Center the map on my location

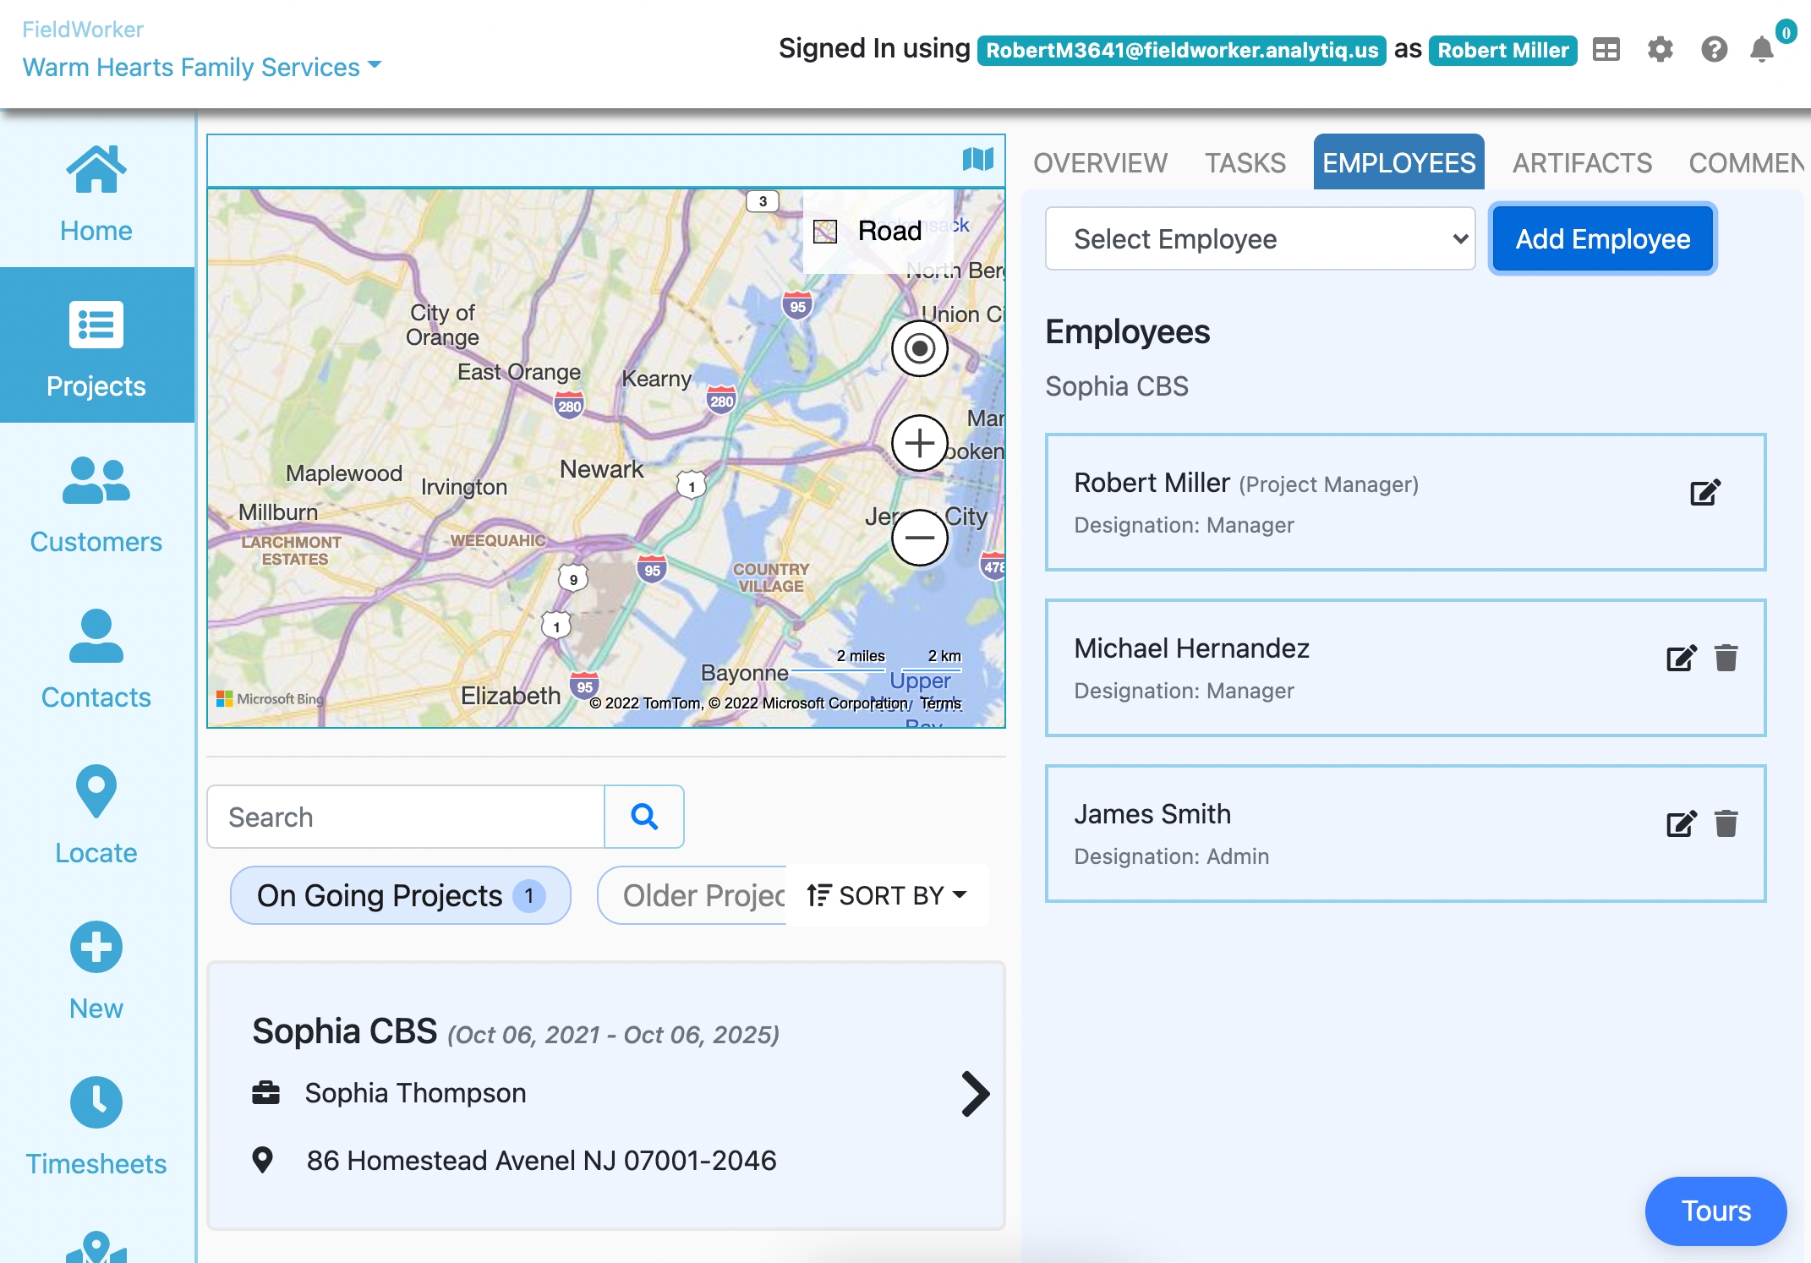point(919,348)
